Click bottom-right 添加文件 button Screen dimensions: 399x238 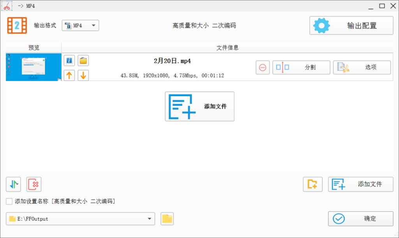[360, 184]
